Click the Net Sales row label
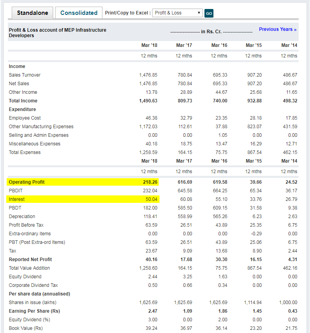This screenshot has width=310, height=333. tap(19, 84)
